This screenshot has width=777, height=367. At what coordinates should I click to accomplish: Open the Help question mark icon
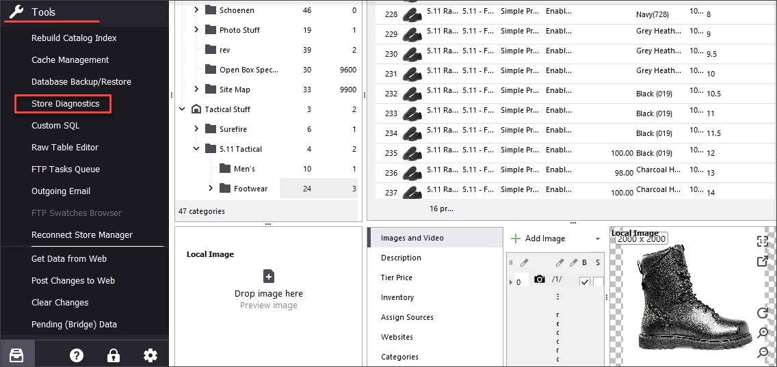pos(77,355)
